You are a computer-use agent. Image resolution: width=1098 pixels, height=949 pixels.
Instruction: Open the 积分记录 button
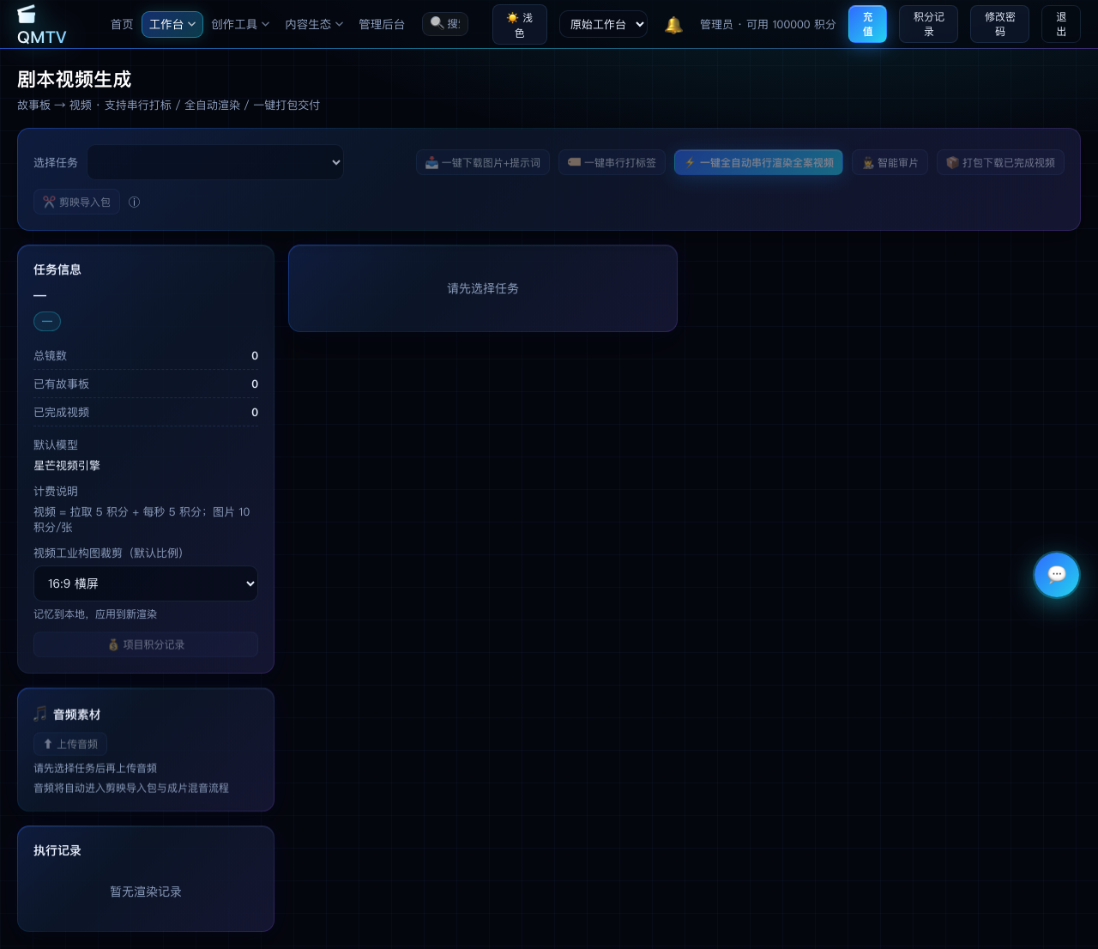pyautogui.click(x=928, y=24)
